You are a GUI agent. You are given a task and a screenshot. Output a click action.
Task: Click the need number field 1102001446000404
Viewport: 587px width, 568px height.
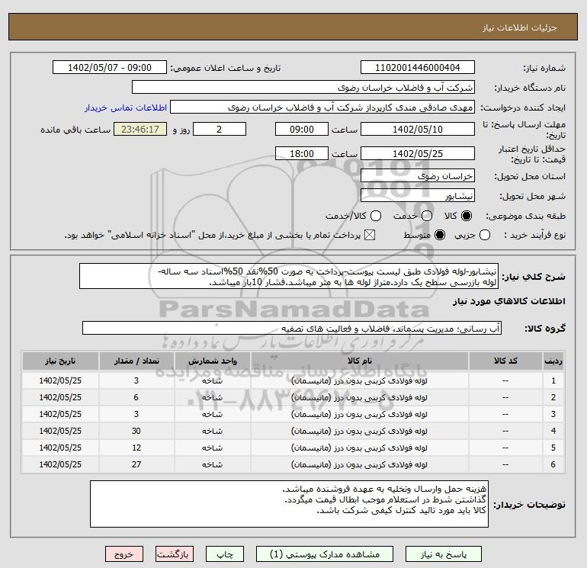coord(418,68)
